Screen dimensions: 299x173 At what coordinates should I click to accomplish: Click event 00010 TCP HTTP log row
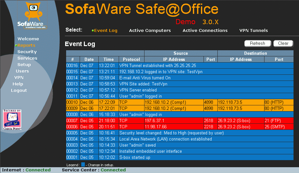180,102
